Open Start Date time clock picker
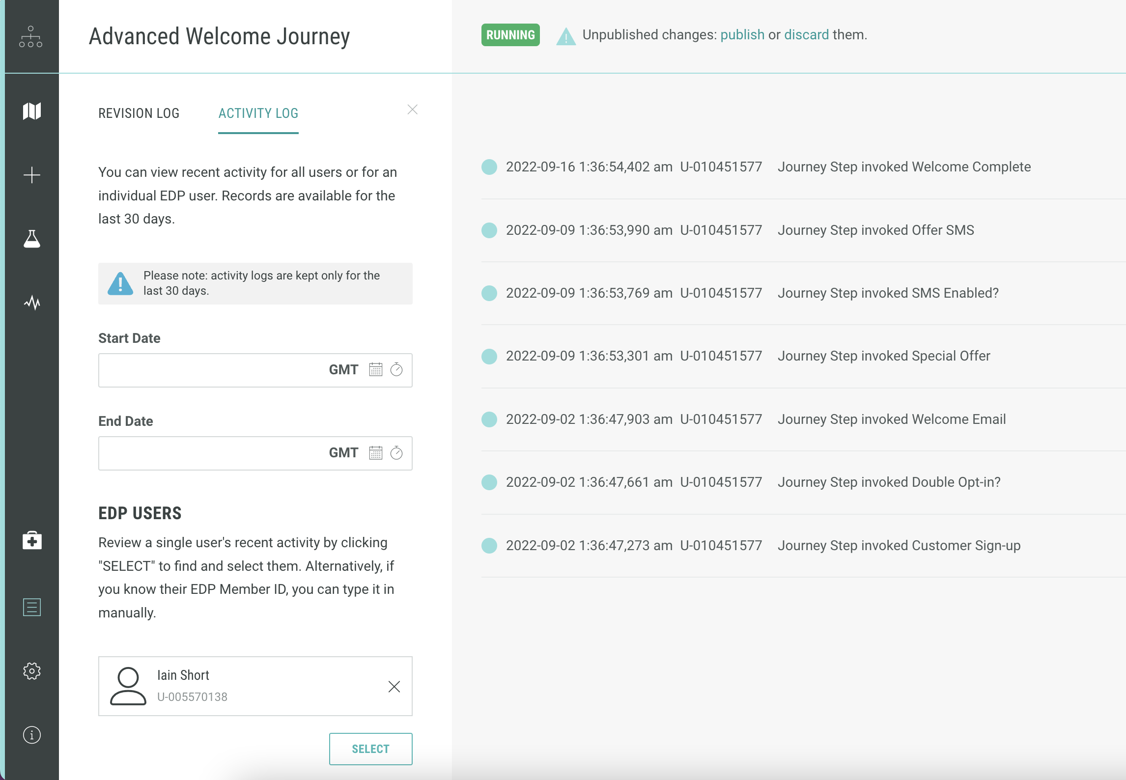Viewport: 1126px width, 780px height. point(396,369)
